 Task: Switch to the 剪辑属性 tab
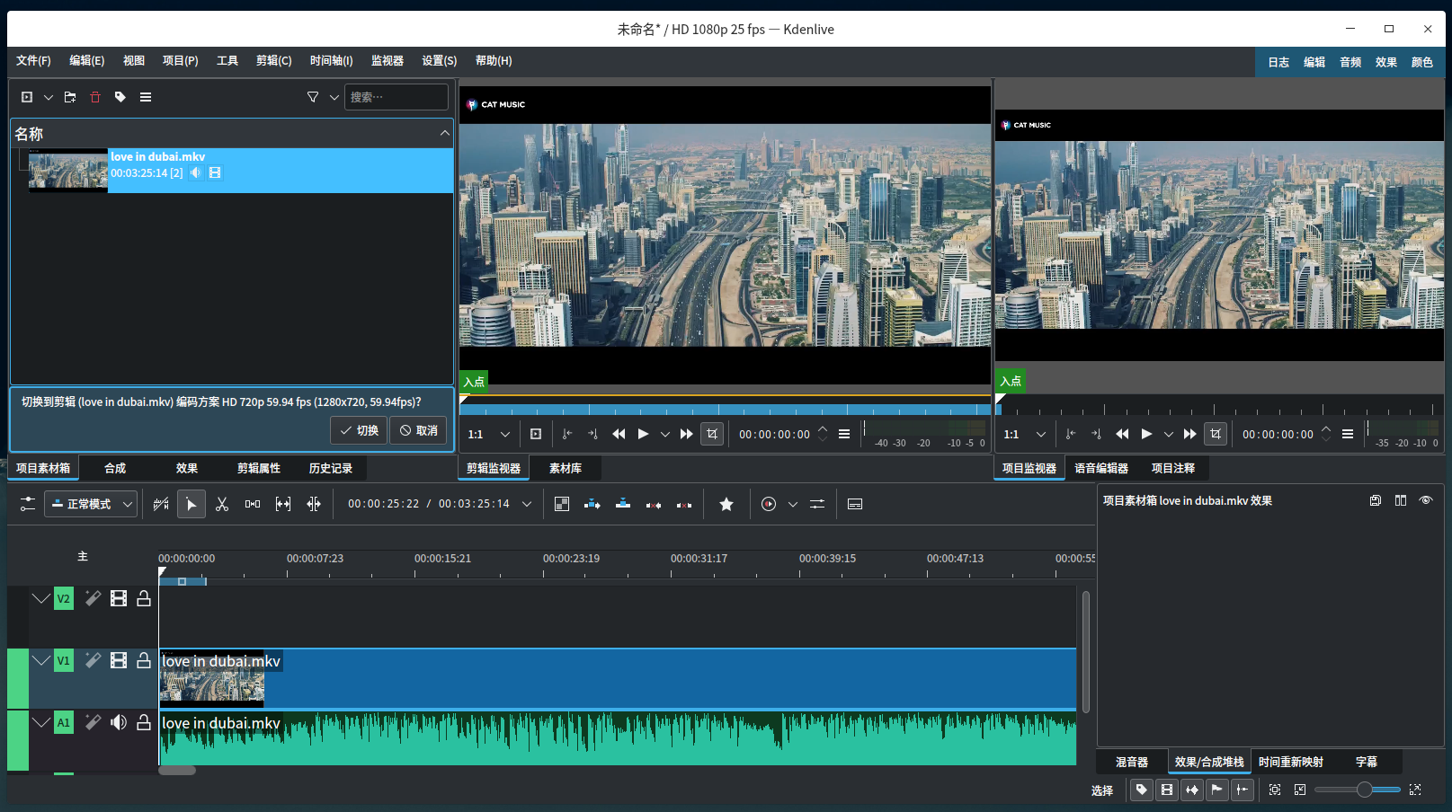coord(259,469)
